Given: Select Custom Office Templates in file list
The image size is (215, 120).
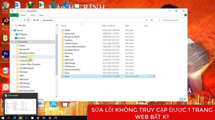Looking at the screenshot, I should click(75, 47).
